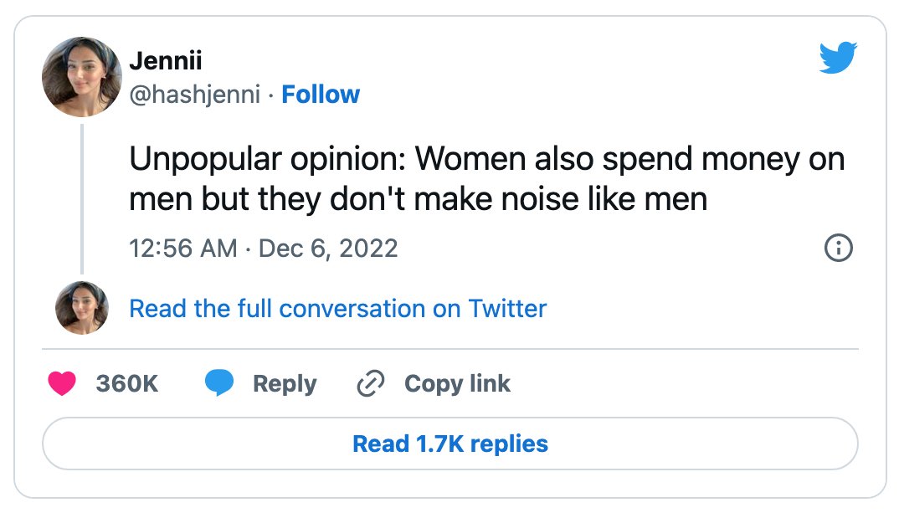
Task: Click the Read 1.7K replies button
Action: (x=450, y=444)
